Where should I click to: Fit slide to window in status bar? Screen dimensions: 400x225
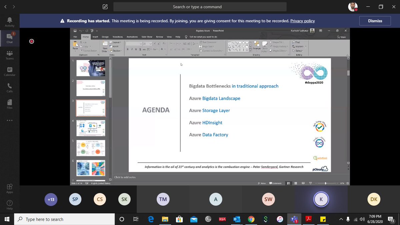(348, 183)
